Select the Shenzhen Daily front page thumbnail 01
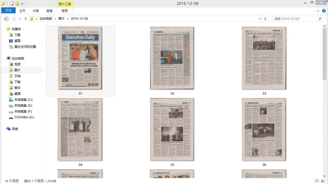 [x=80, y=58]
